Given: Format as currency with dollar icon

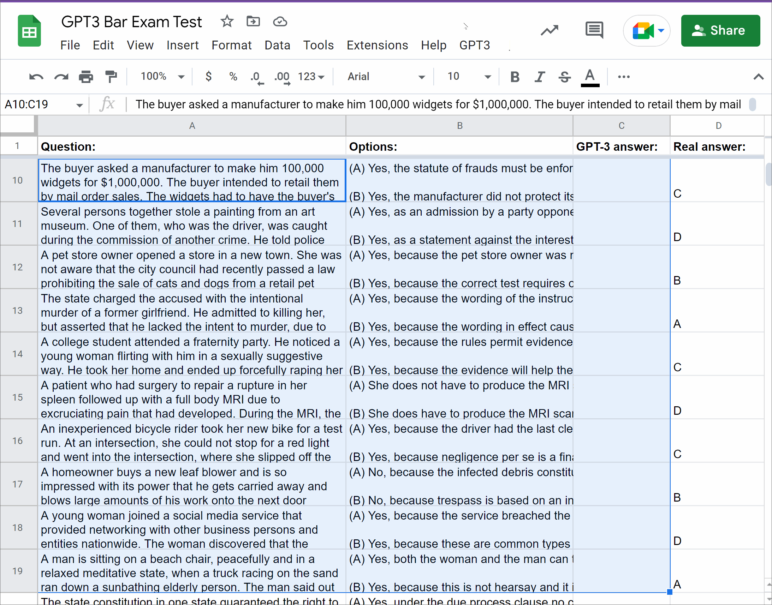Looking at the screenshot, I should point(209,76).
